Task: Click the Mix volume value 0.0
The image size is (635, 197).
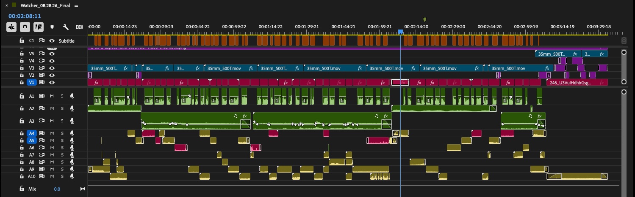Action: click(x=57, y=189)
